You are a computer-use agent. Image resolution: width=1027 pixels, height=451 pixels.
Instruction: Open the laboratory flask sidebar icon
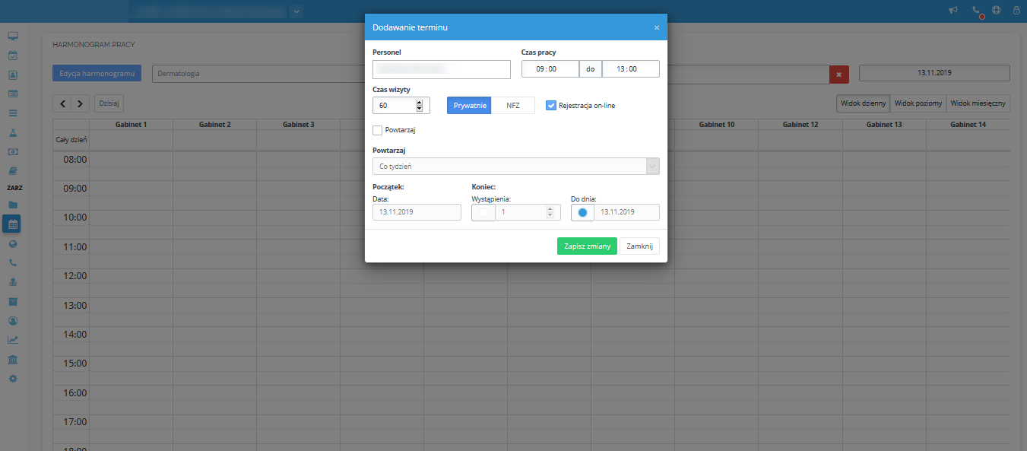(x=12, y=132)
